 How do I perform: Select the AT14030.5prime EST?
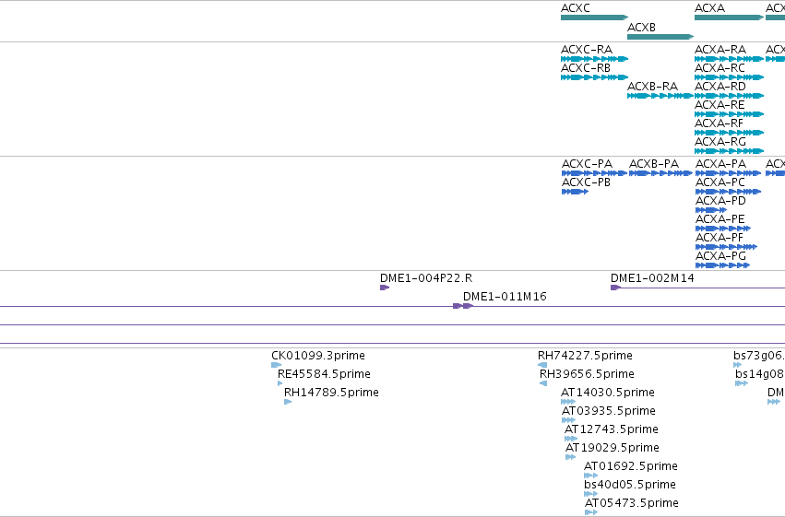[568, 402]
